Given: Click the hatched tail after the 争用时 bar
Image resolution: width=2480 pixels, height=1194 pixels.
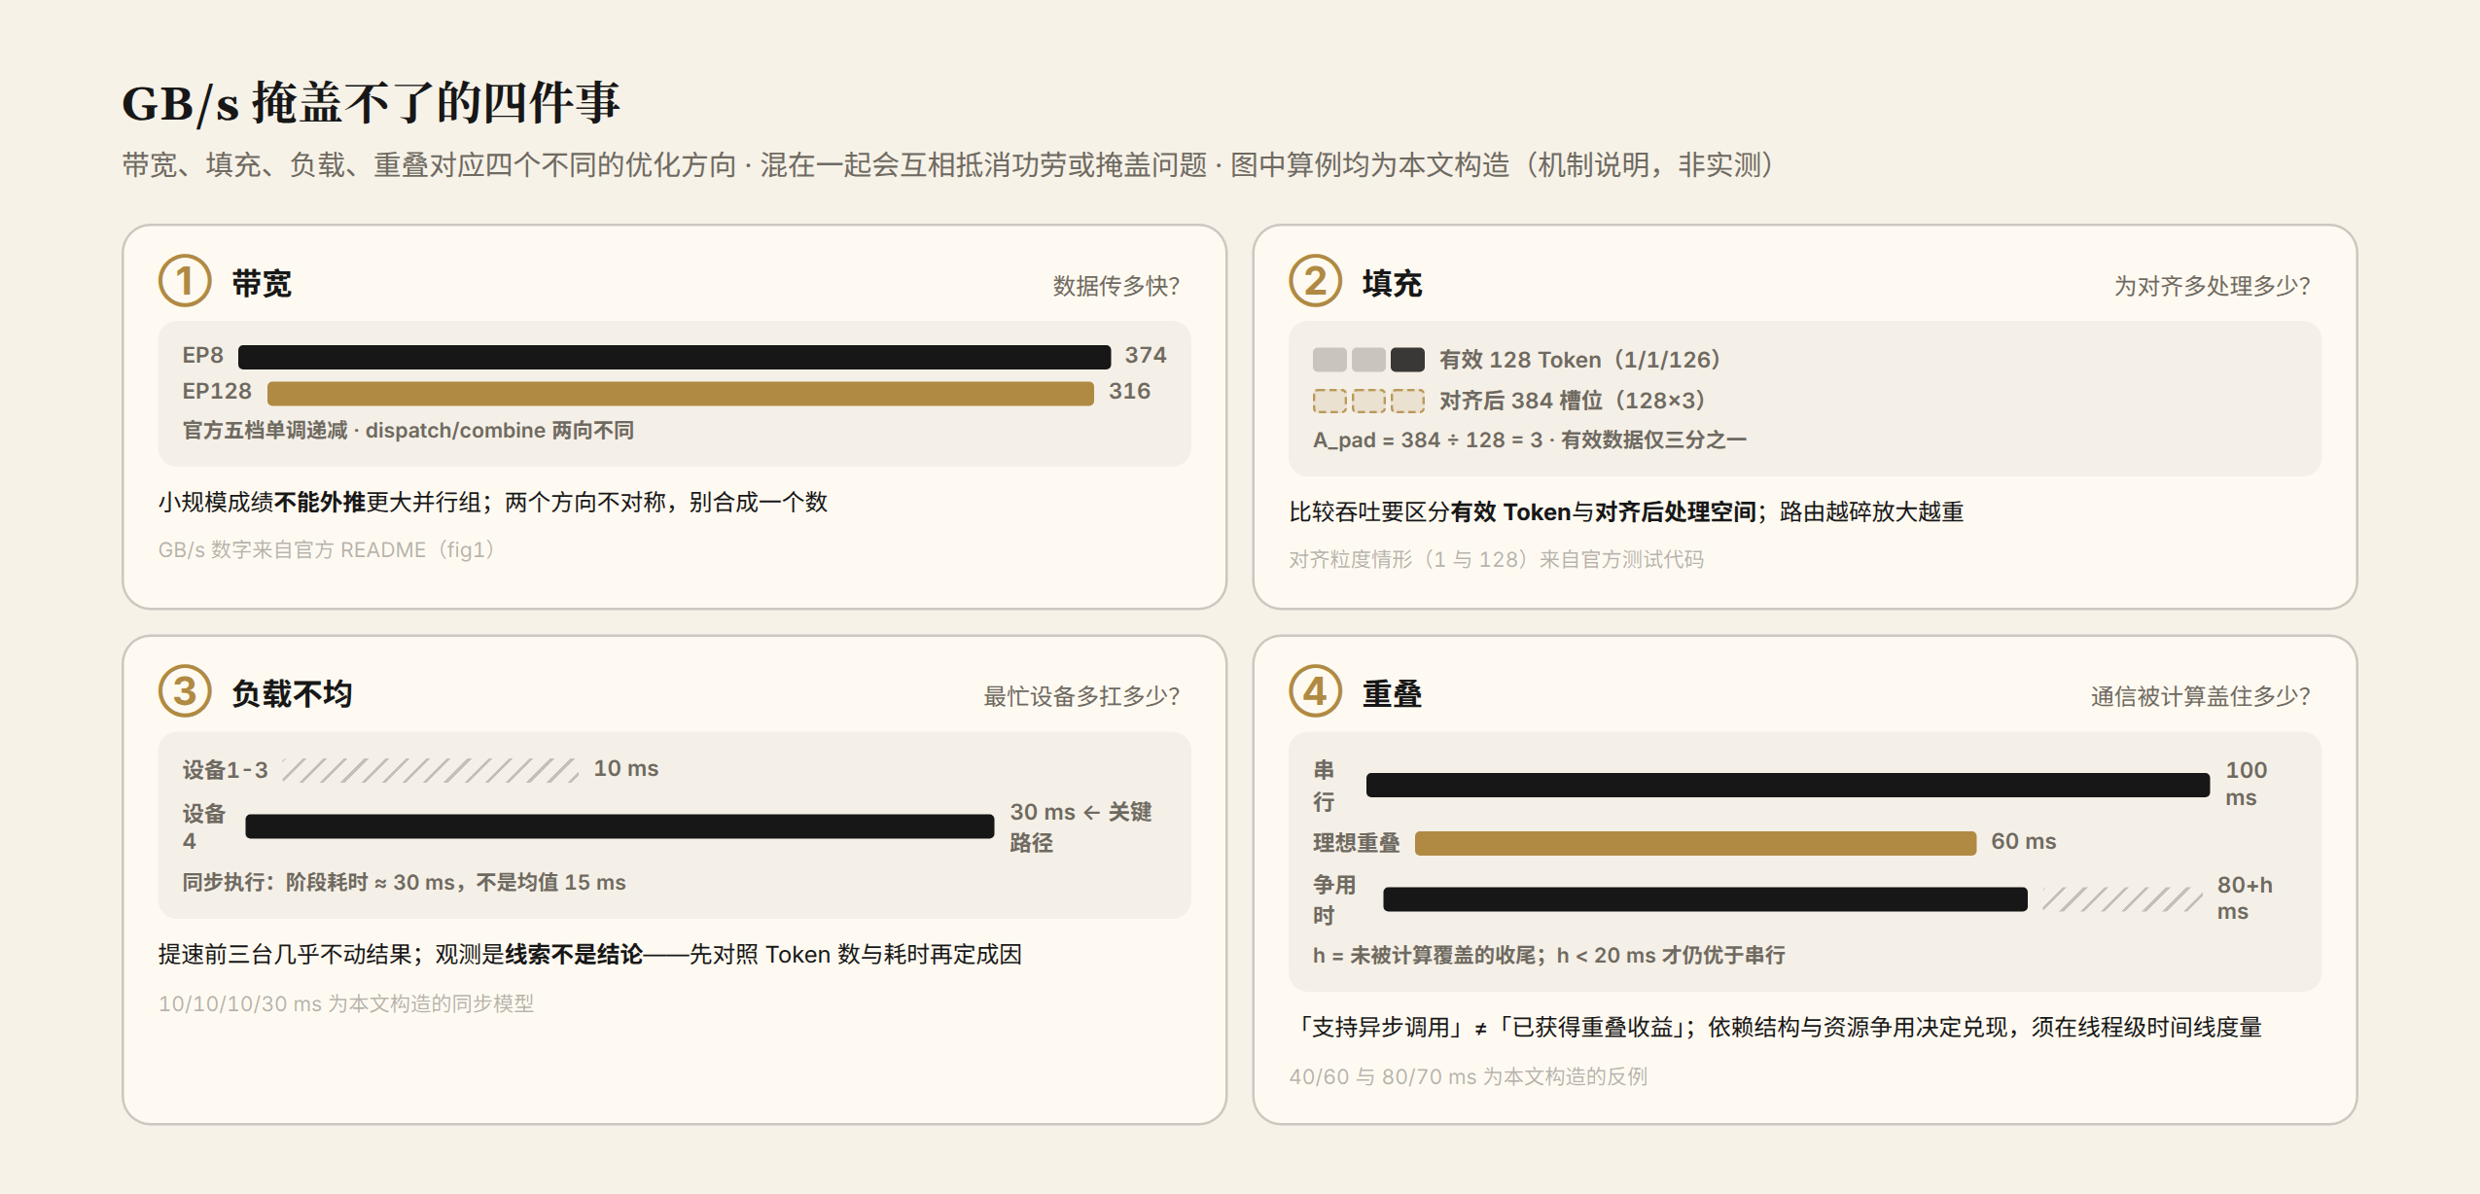Looking at the screenshot, I should (x=2122, y=899).
